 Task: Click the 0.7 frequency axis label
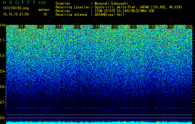(2, 102)
